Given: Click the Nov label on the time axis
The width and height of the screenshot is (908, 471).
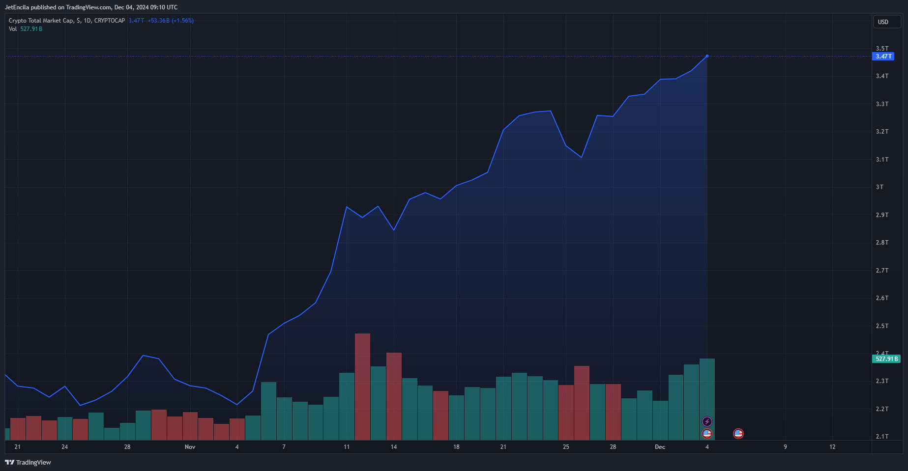Looking at the screenshot, I should [x=190, y=447].
